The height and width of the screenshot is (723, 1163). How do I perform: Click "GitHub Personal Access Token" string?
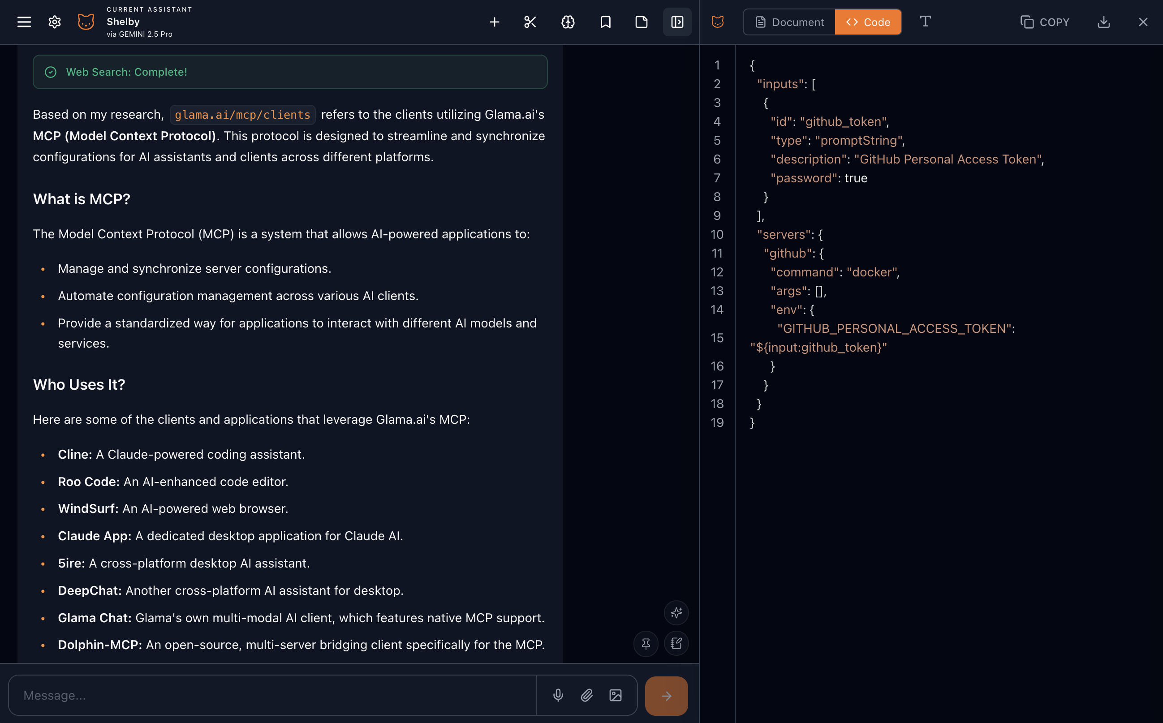click(x=948, y=159)
